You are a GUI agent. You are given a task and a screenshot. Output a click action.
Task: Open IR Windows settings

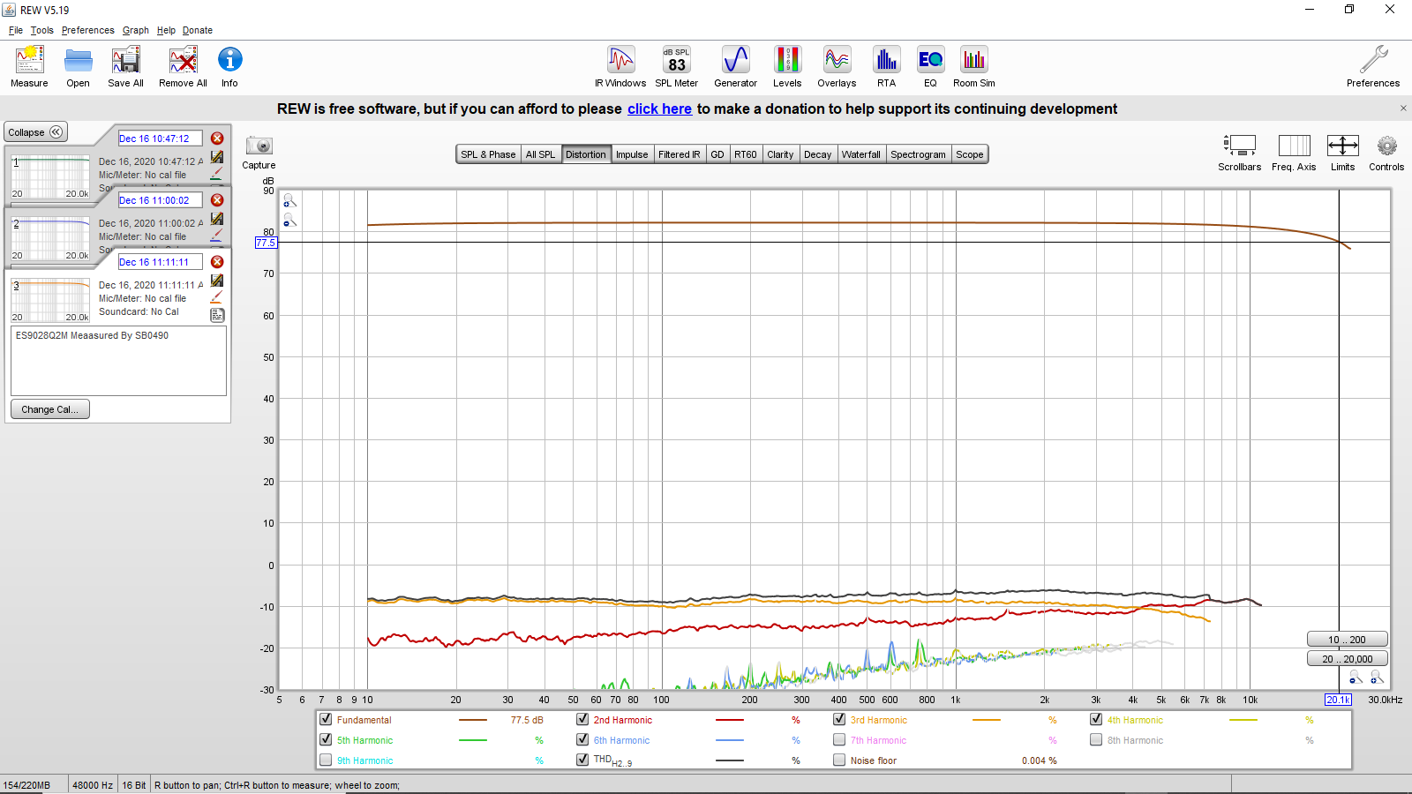point(620,60)
